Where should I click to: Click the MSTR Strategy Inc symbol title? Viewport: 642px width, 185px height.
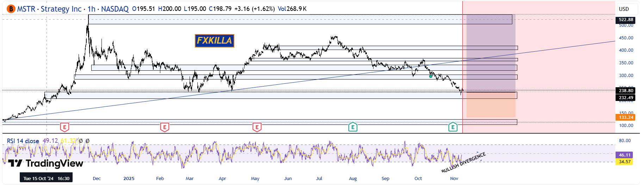[x=49, y=9]
